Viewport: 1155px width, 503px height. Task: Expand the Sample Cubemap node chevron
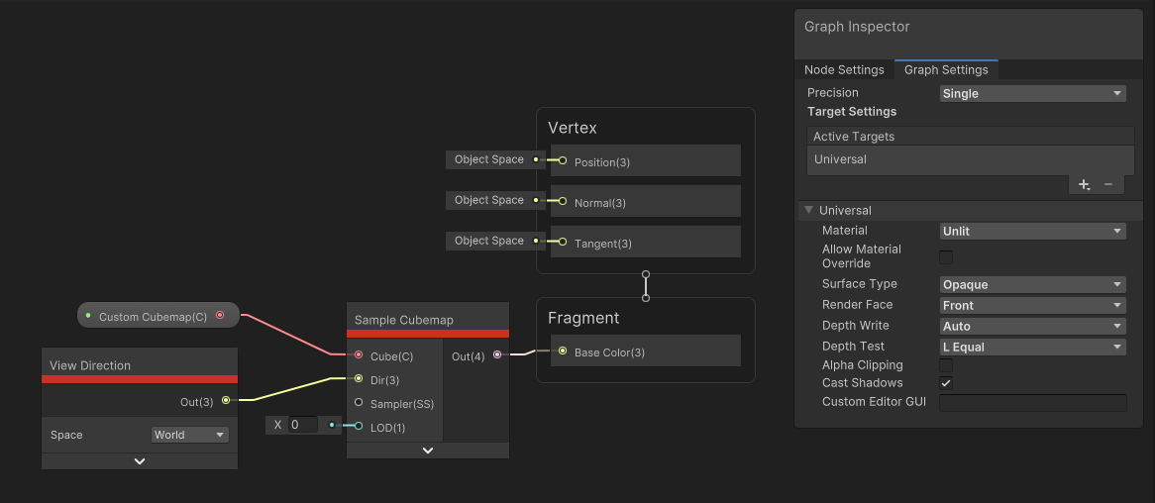coord(428,451)
